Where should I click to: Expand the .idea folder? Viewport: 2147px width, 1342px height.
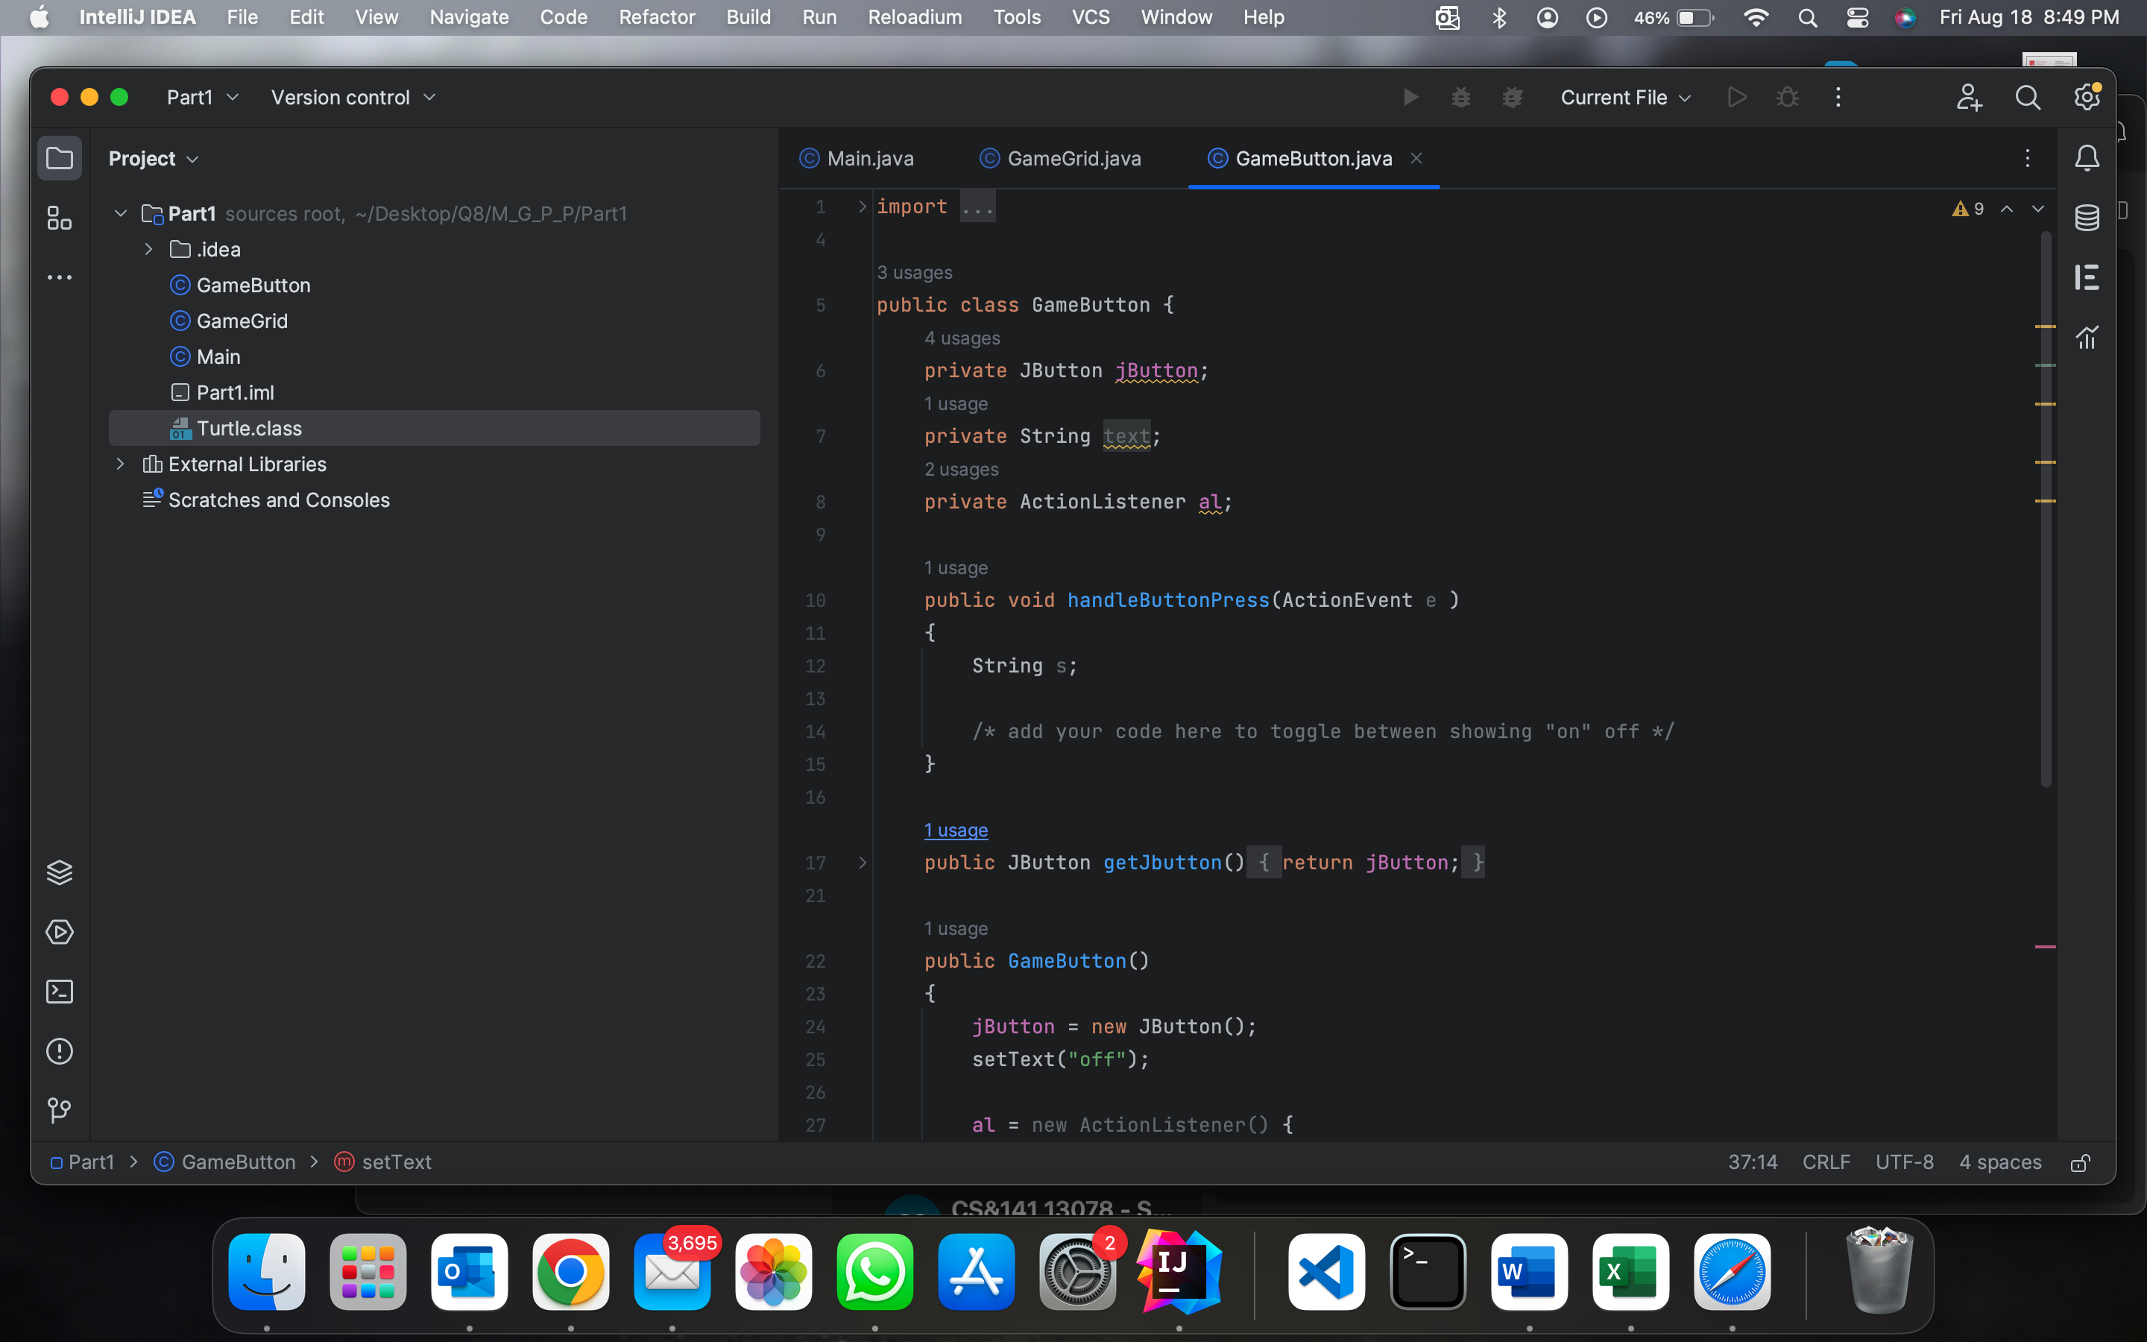[148, 250]
